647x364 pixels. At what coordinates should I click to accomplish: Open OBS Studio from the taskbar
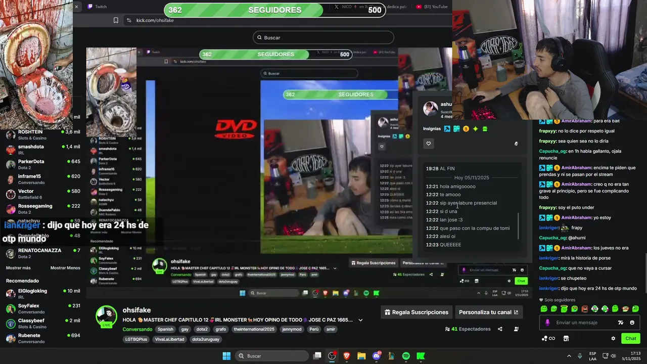[332, 356]
